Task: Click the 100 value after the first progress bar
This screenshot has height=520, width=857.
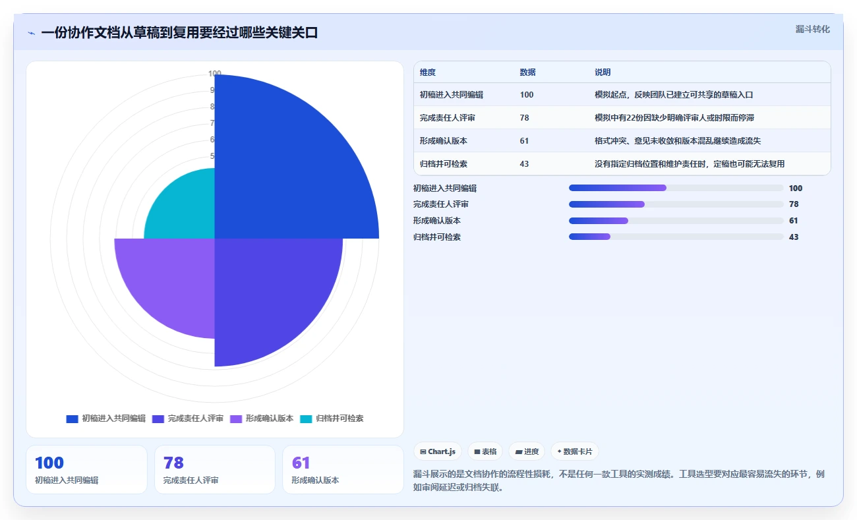Action: click(x=796, y=188)
